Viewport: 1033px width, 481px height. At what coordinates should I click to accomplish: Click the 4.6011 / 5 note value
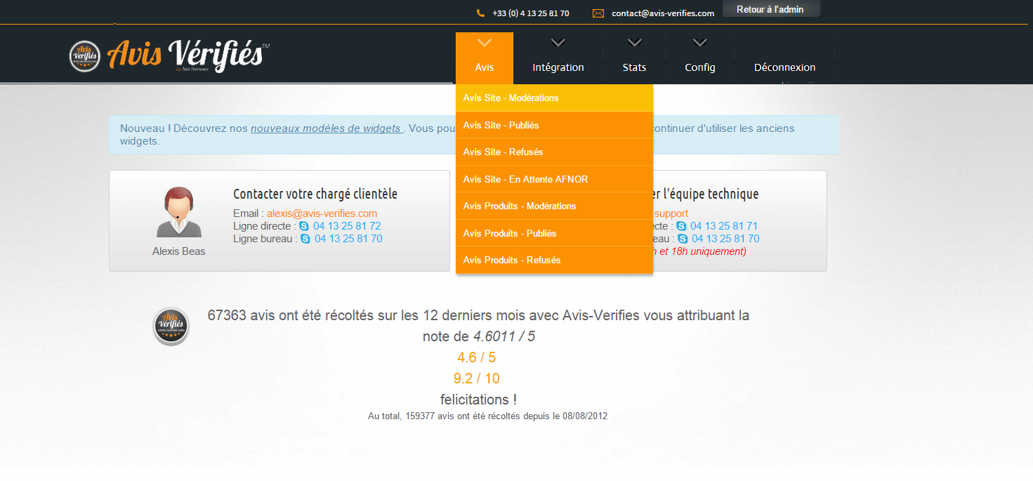[x=504, y=336]
